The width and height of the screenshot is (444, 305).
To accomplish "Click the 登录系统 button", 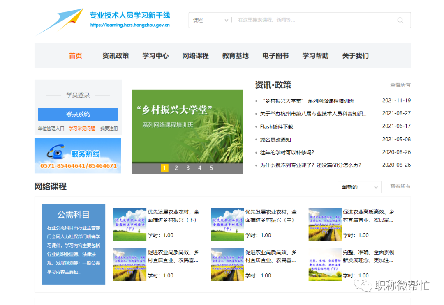I will [78, 114].
